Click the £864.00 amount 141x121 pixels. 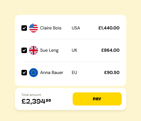(110, 50)
